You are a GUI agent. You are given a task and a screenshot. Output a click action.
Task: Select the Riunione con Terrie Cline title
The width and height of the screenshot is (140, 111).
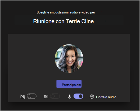[64, 21]
